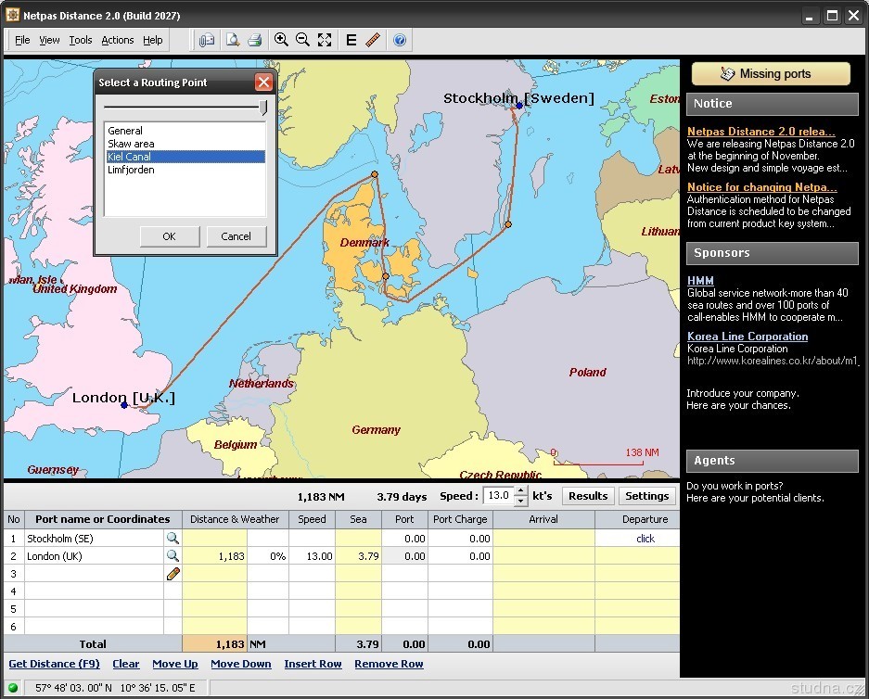Click the bold E toolbar icon
869x699 pixels.
click(x=351, y=40)
